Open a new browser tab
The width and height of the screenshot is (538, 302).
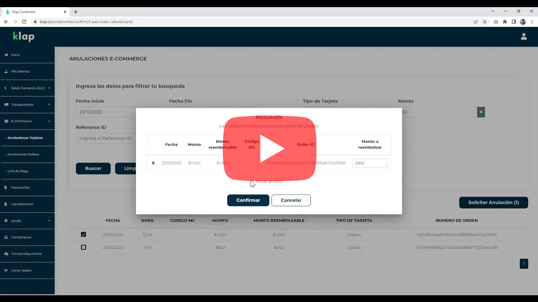tap(76, 12)
